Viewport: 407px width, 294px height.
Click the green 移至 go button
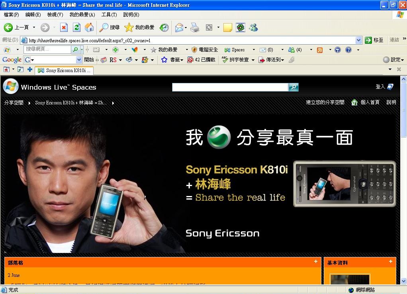(x=374, y=40)
